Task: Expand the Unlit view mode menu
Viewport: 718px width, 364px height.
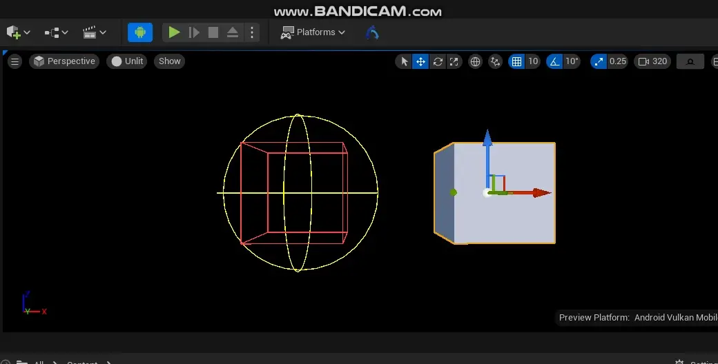Action: 127,61
